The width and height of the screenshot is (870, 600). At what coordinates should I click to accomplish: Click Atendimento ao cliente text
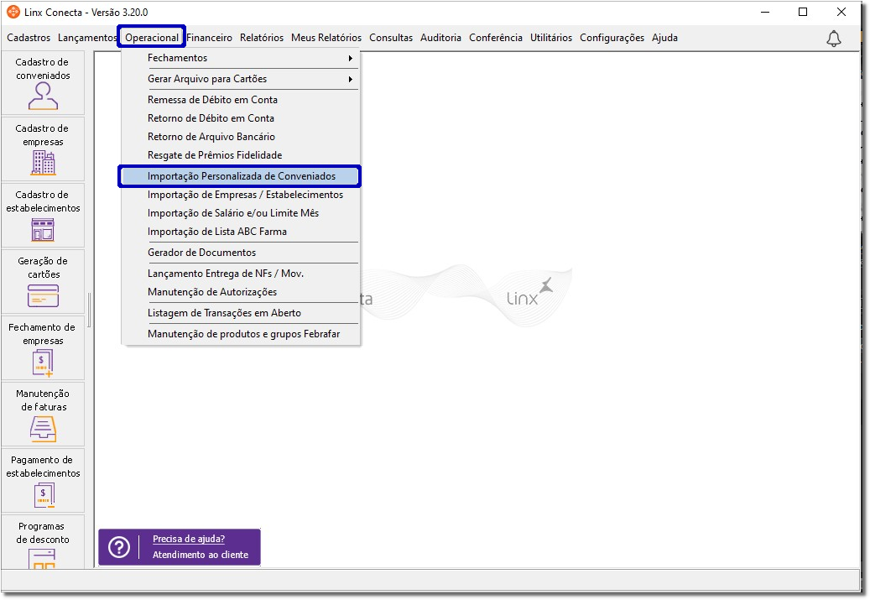201,555
